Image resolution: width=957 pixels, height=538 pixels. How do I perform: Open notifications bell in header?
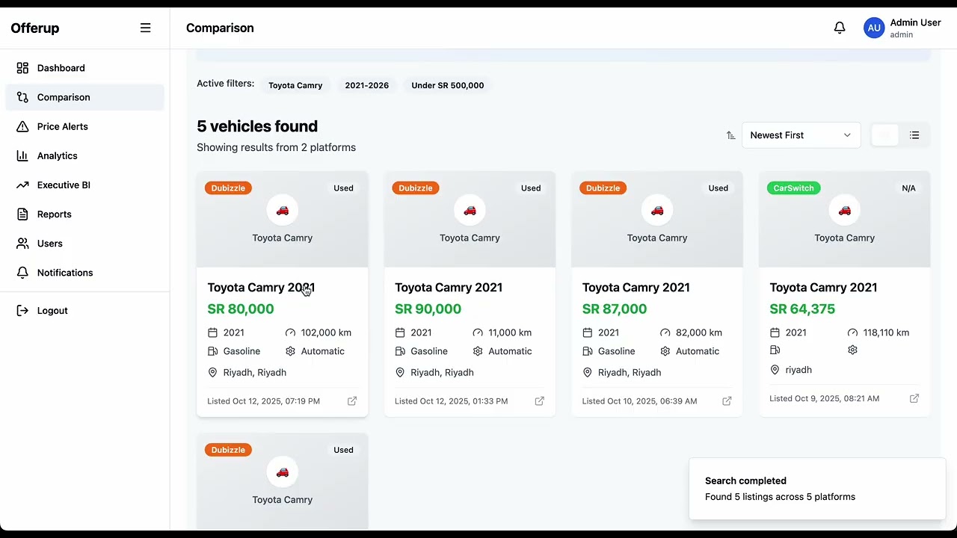click(x=840, y=28)
